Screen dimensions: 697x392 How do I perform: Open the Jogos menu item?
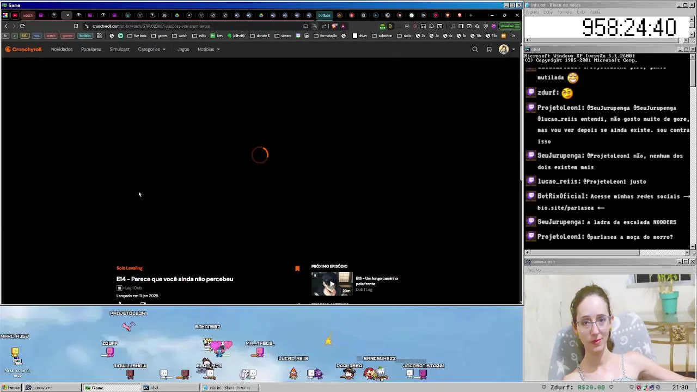tap(183, 50)
